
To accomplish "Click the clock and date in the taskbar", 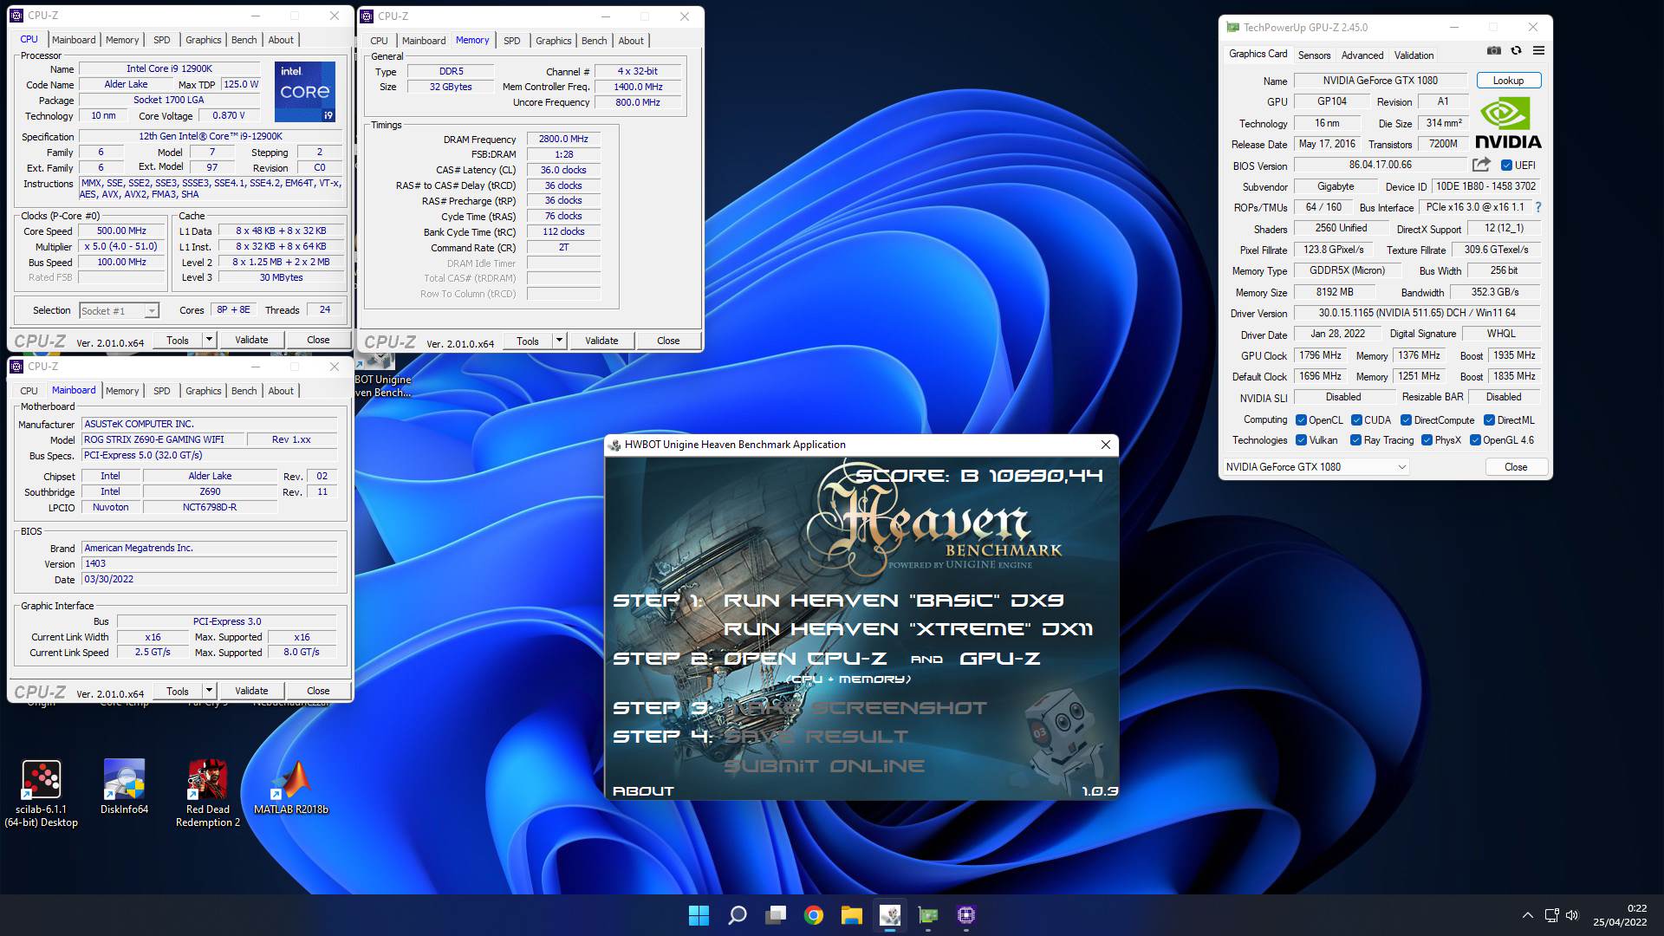I will point(1619,915).
